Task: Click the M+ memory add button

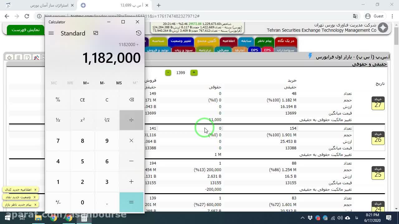Action: coord(86,83)
